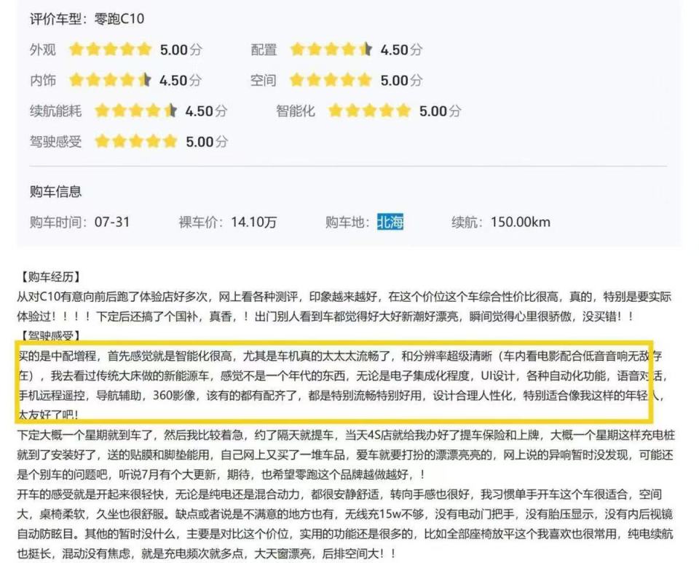Click the line starting 是个别车的问题吧
This screenshot has height=563, width=699.
tap(221, 474)
